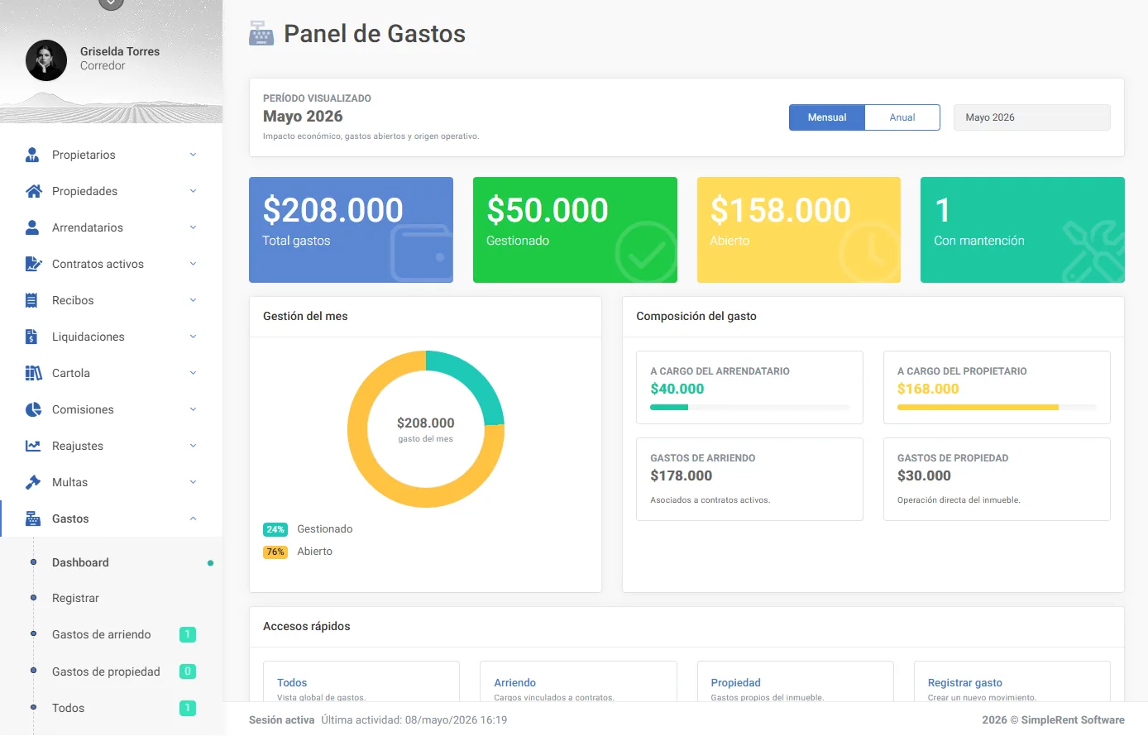
Task: Click the Propiedades house icon
Action: click(x=33, y=191)
